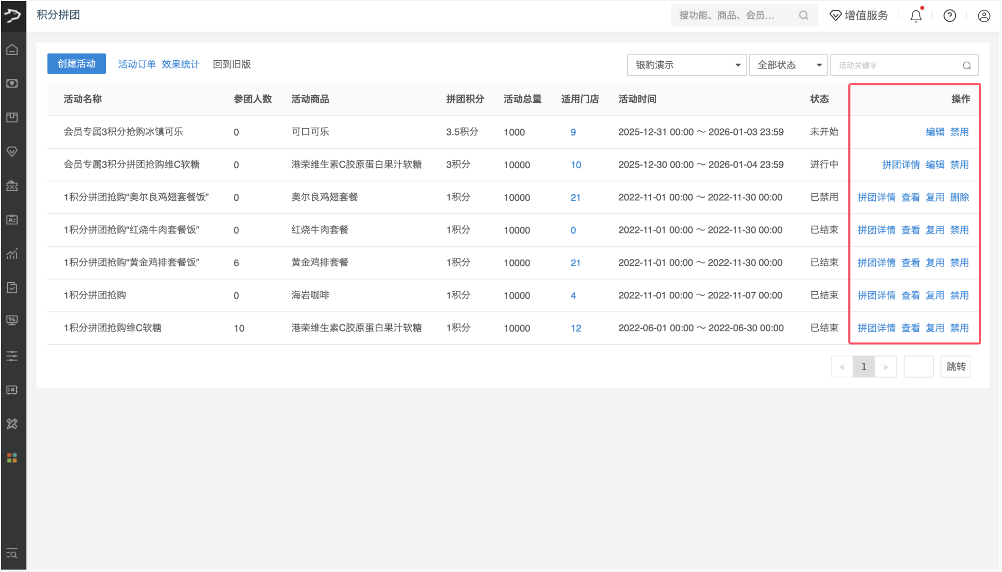Image resolution: width=1002 pixels, height=572 pixels.
Task: Click the search magnifier in keyword field
Action: 967,65
